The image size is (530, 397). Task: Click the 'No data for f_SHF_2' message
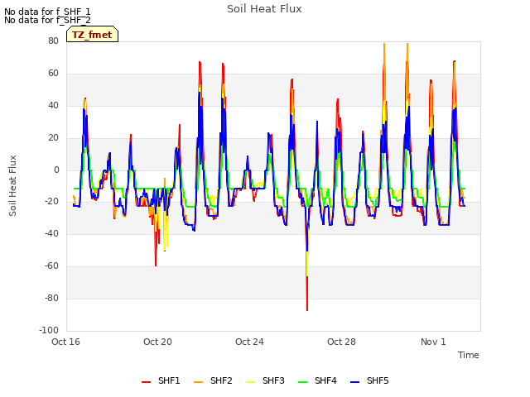tap(47, 20)
